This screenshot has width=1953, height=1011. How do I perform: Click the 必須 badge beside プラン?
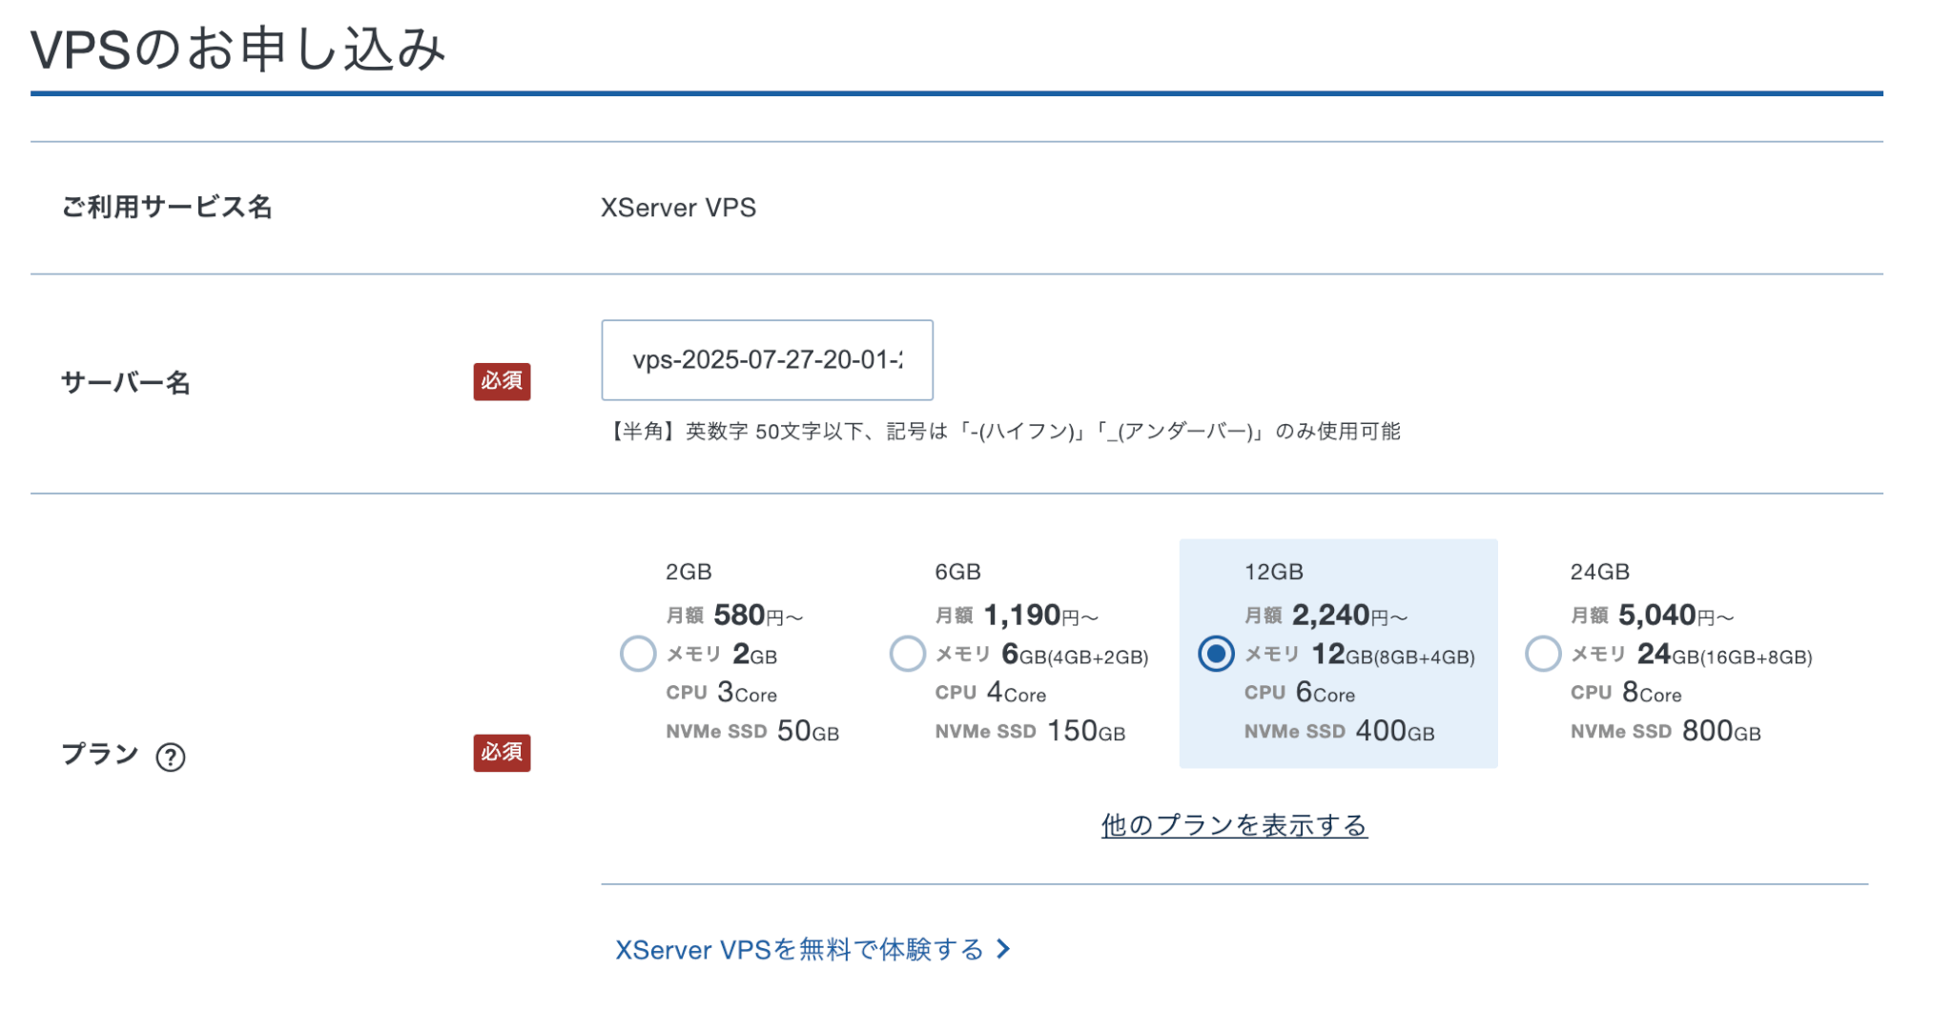pos(502,753)
